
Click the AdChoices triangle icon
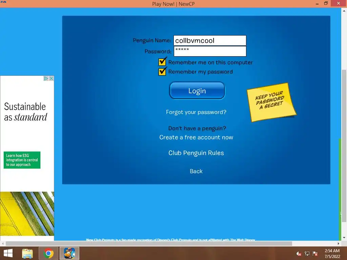[46, 78]
